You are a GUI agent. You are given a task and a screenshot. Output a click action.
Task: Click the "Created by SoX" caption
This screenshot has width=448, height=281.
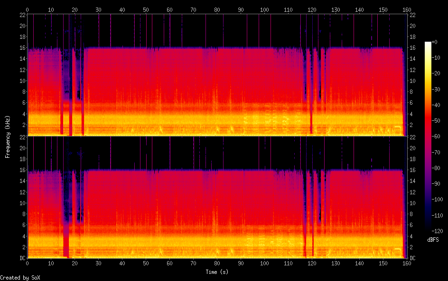click(x=20, y=278)
